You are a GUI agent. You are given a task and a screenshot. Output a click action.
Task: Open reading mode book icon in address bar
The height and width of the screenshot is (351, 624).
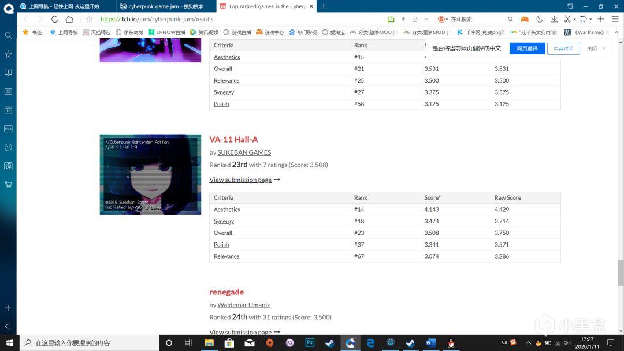(x=391, y=19)
